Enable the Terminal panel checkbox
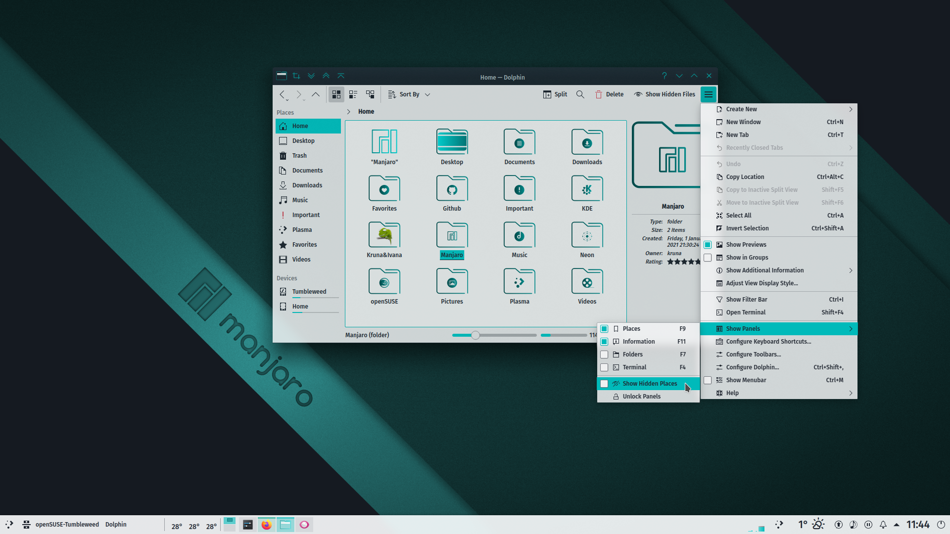Image resolution: width=950 pixels, height=534 pixels. [604, 367]
